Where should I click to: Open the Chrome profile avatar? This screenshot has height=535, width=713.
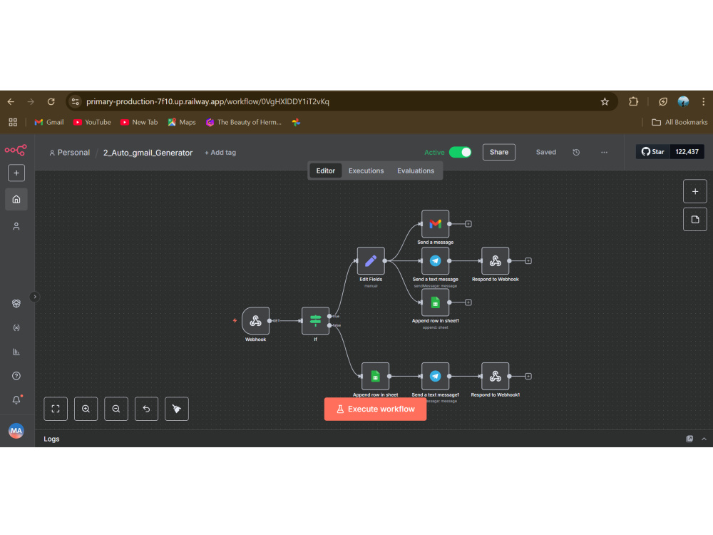coord(683,101)
